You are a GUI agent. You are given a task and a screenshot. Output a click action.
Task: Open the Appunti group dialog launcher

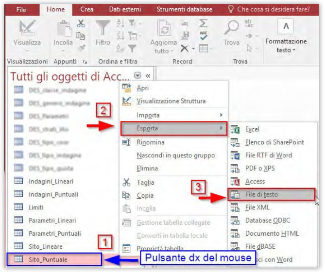pyautogui.click(x=85, y=62)
